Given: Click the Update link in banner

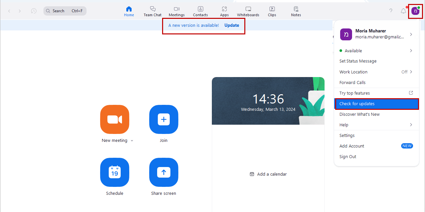Looking at the screenshot, I should pos(231,25).
